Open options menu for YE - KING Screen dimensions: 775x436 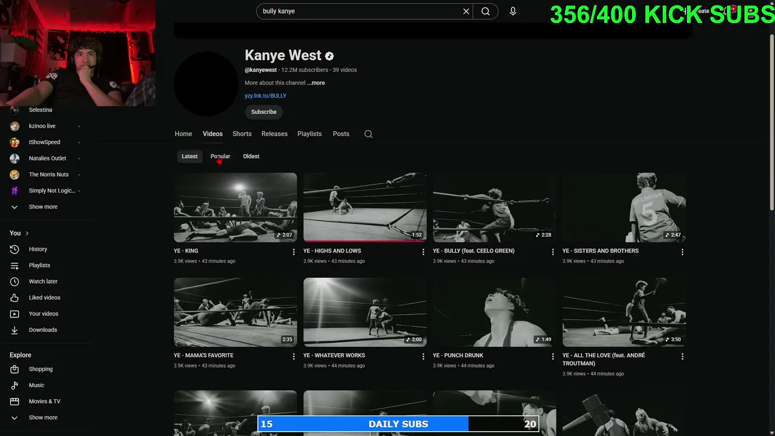294,252
